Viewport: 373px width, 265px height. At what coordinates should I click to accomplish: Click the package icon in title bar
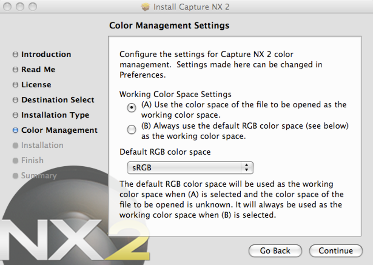(146, 7)
